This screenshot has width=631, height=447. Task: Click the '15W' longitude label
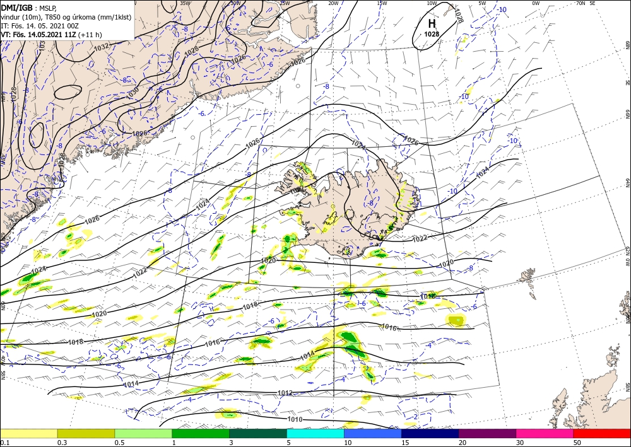tap(382, 3)
